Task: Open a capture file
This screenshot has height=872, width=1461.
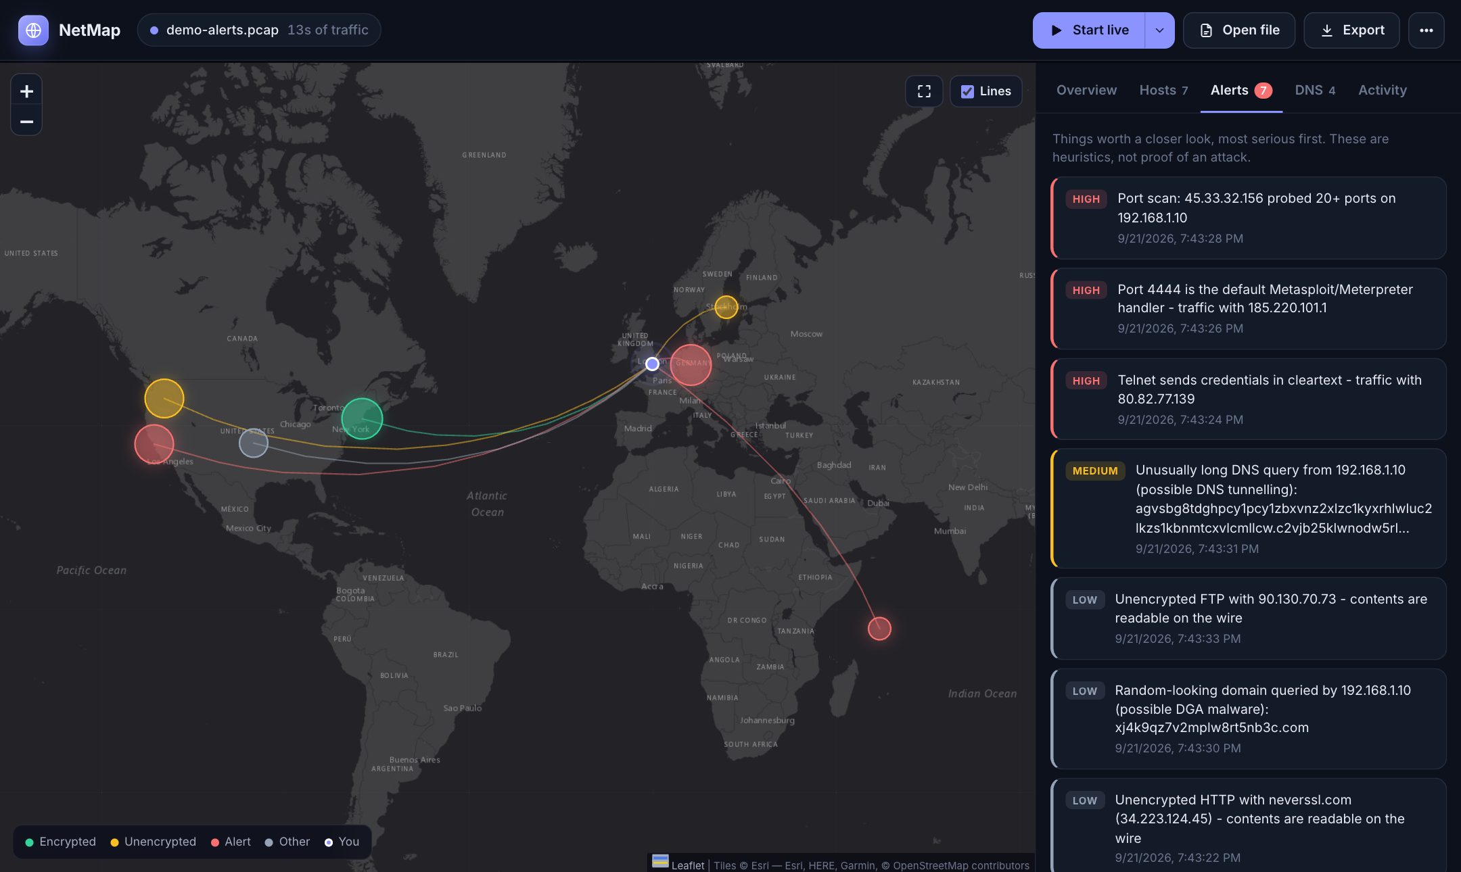Action: pos(1239,30)
